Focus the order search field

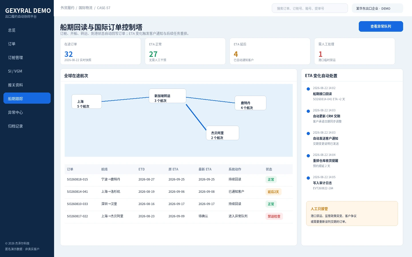click(310, 8)
